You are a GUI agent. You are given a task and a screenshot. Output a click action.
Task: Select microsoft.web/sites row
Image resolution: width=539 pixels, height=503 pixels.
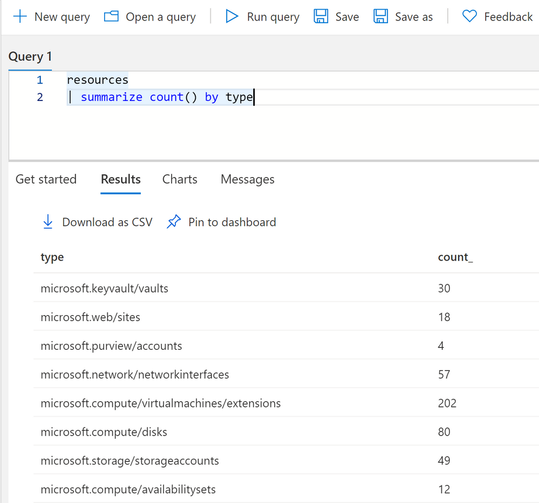coord(286,317)
